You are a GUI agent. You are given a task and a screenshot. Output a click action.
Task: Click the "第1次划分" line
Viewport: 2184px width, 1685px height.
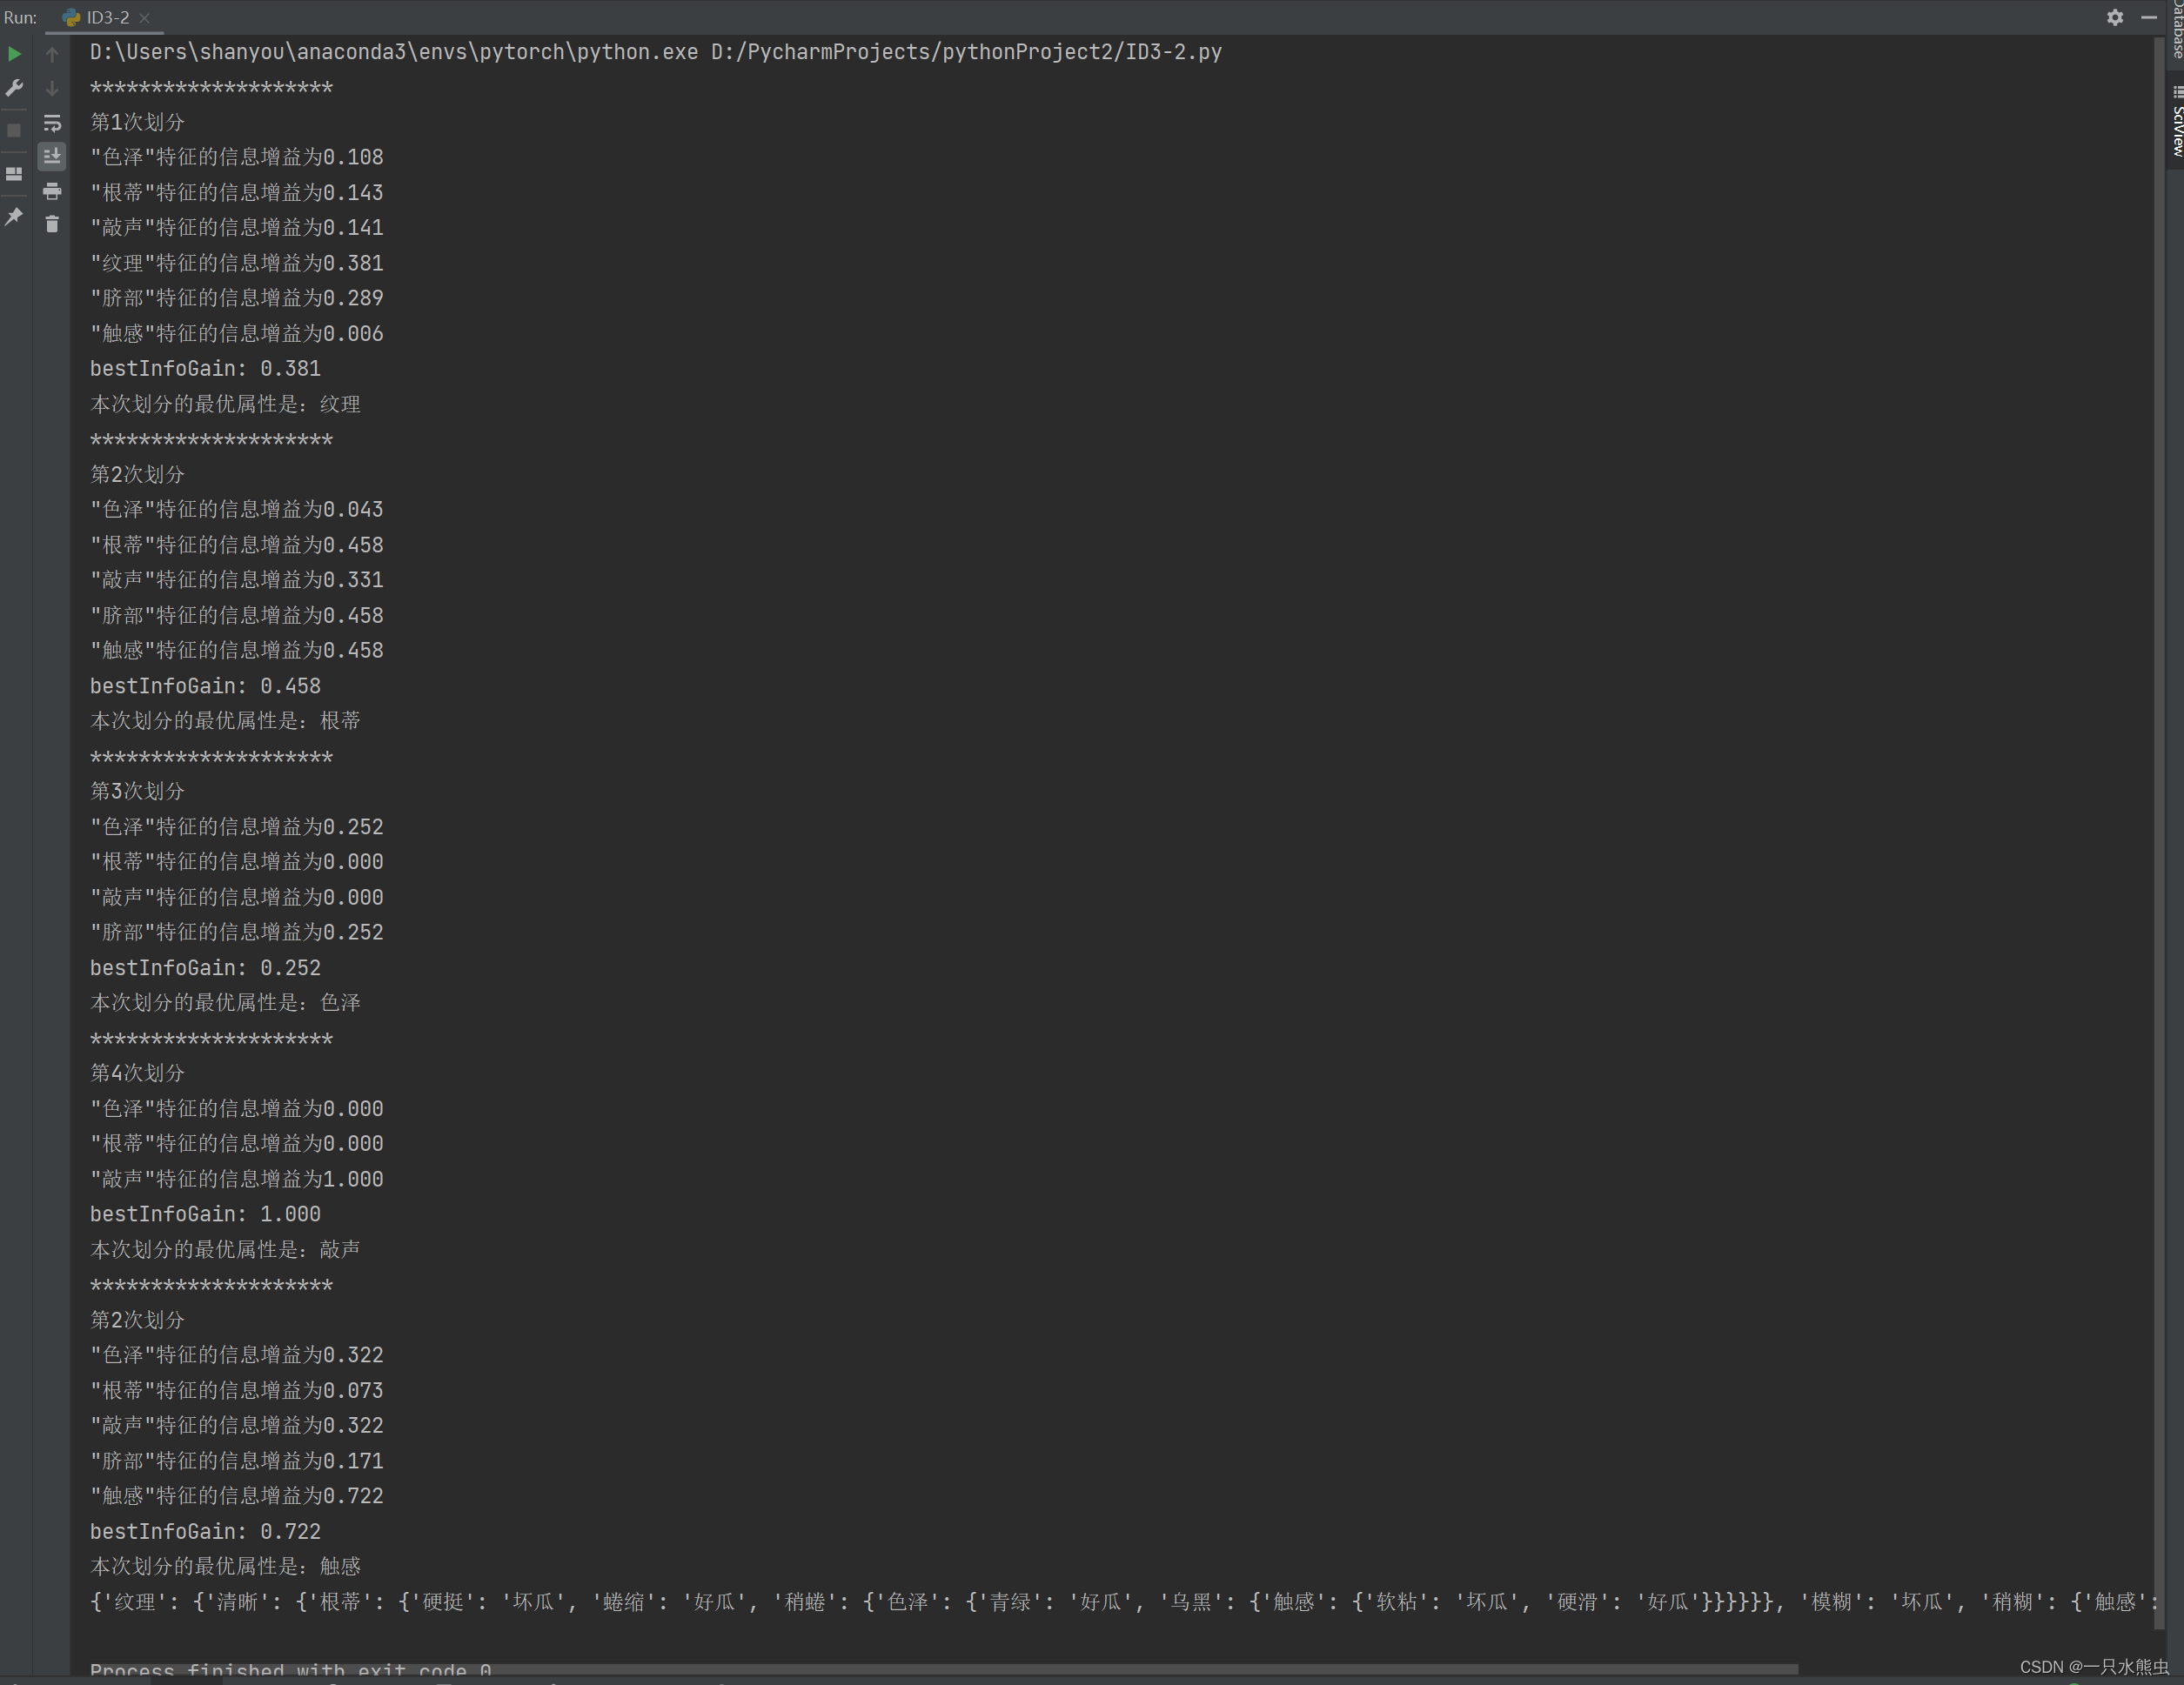pos(138,122)
